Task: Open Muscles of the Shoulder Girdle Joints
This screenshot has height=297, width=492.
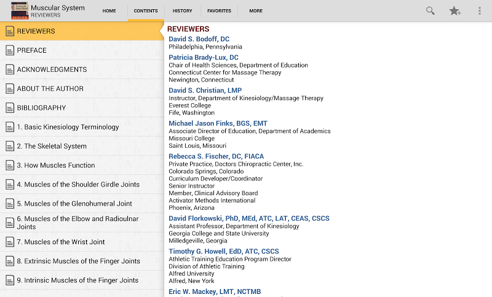Action: point(78,184)
